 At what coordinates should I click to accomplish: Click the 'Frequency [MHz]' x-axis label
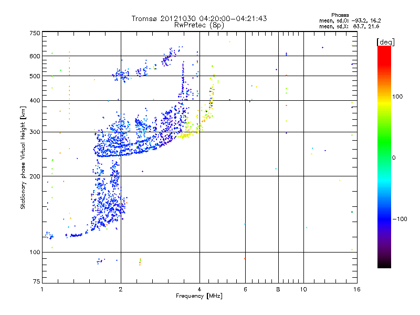pyautogui.click(x=199, y=296)
